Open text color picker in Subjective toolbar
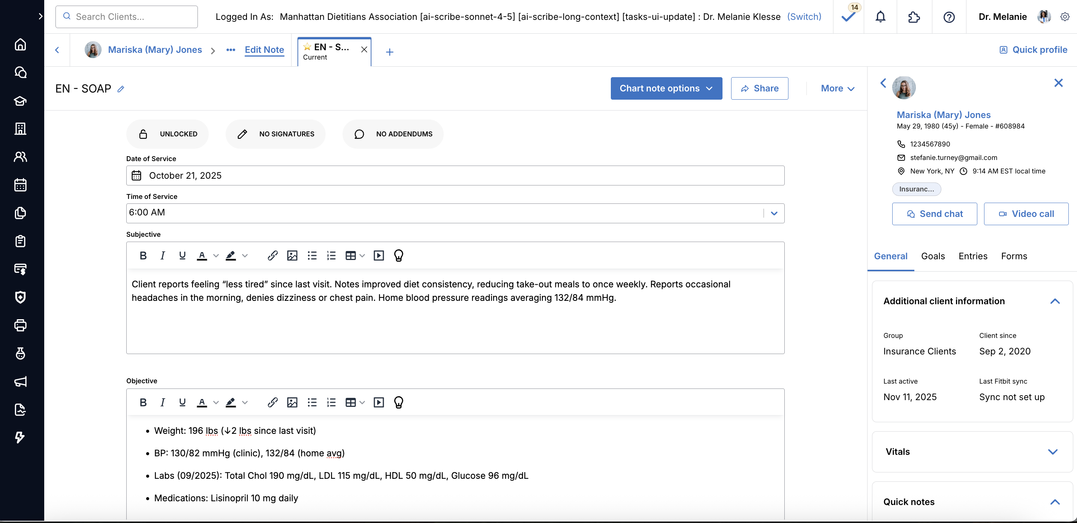This screenshot has height=523, width=1077. click(216, 256)
